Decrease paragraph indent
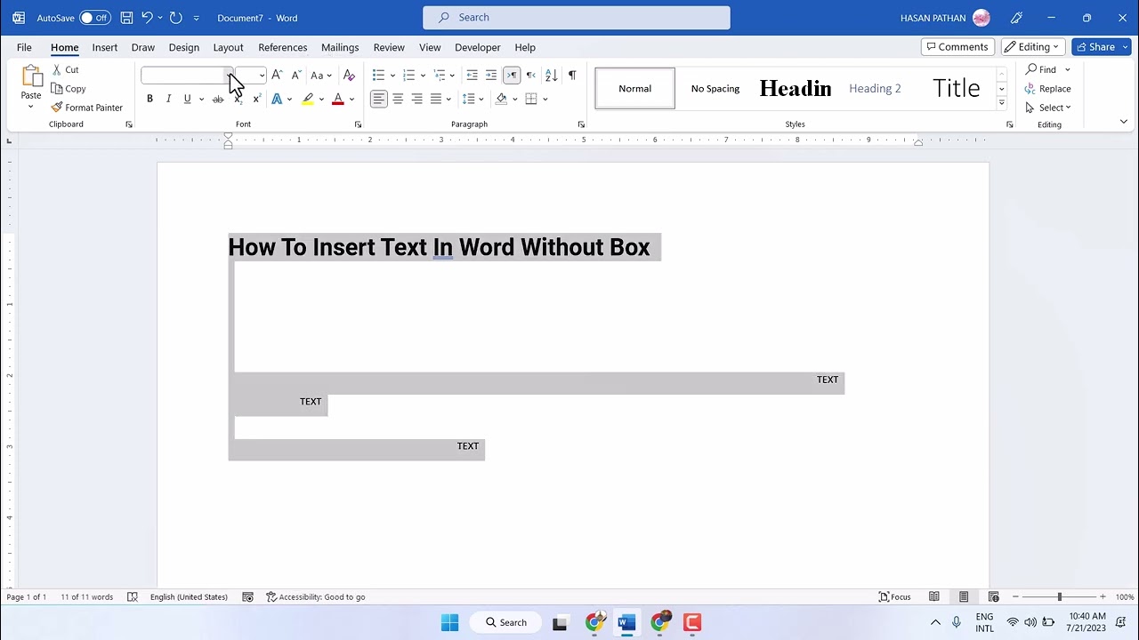The image size is (1139, 640). click(x=472, y=76)
